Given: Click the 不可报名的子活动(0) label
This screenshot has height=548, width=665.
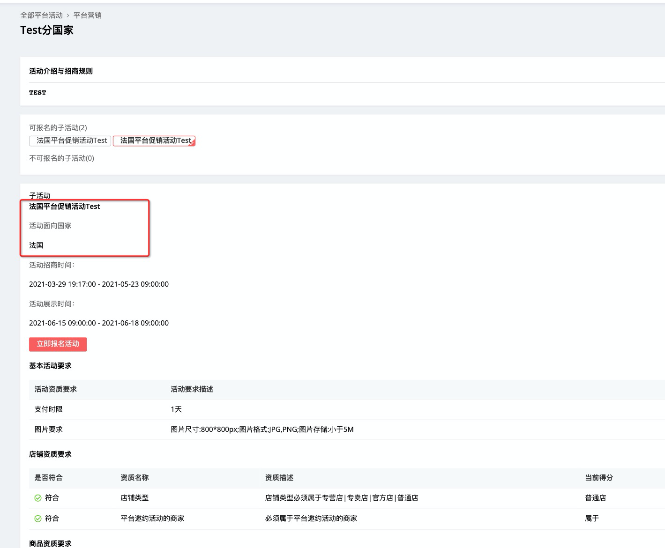Looking at the screenshot, I should pos(62,158).
